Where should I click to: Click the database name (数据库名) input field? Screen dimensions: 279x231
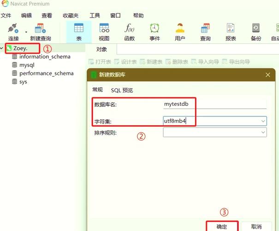click(x=214, y=104)
